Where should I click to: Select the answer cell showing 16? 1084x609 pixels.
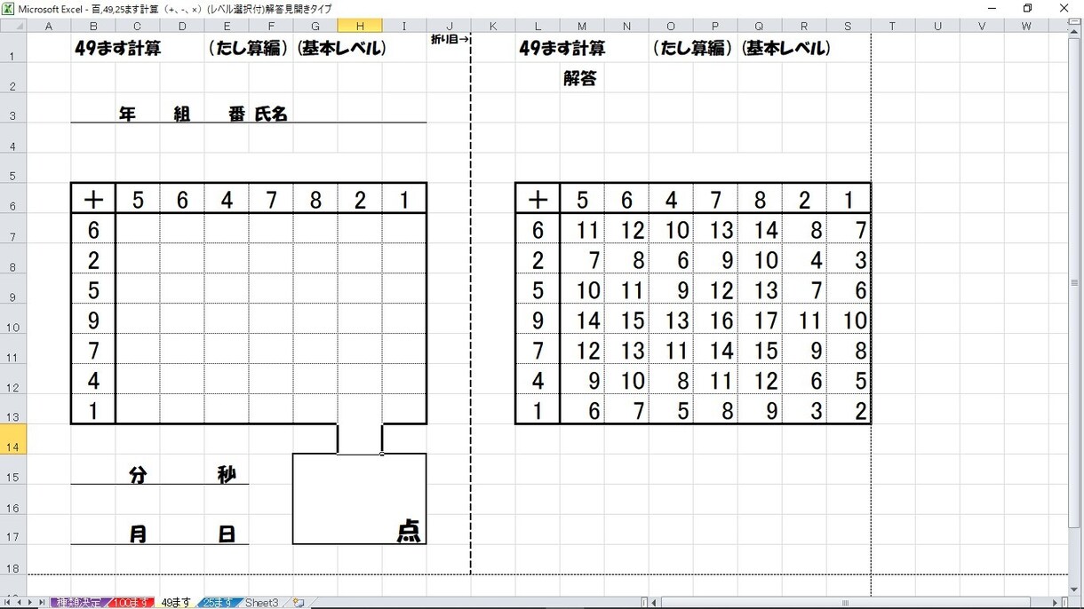715,320
